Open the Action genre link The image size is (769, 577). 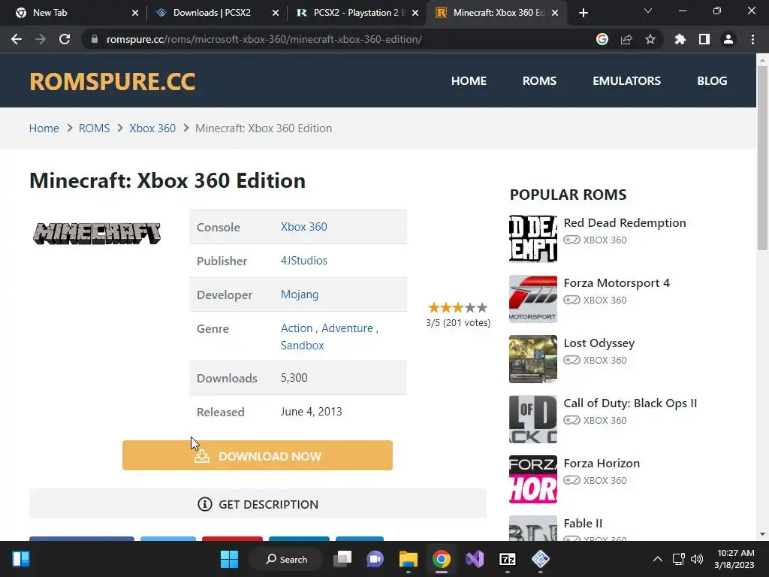(x=296, y=328)
